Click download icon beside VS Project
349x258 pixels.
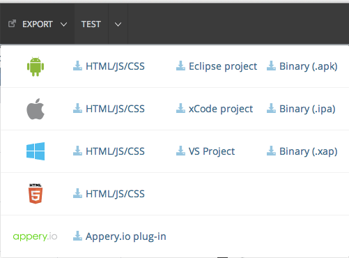180,151
